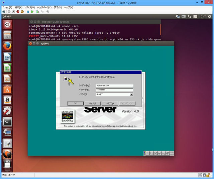Click the grid/table icon on the IME toolbar
The image size is (214, 179).
click(x=164, y=153)
